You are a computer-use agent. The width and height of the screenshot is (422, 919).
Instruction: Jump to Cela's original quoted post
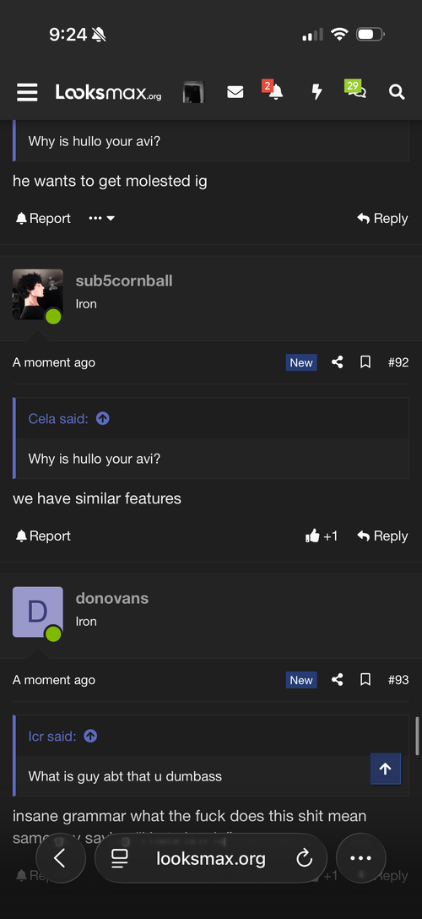pyautogui.click(x=102, y=418)
